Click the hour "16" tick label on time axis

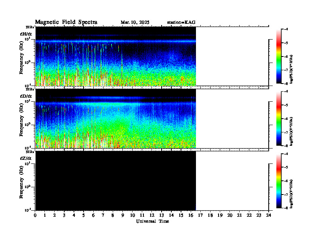(191, 216)
